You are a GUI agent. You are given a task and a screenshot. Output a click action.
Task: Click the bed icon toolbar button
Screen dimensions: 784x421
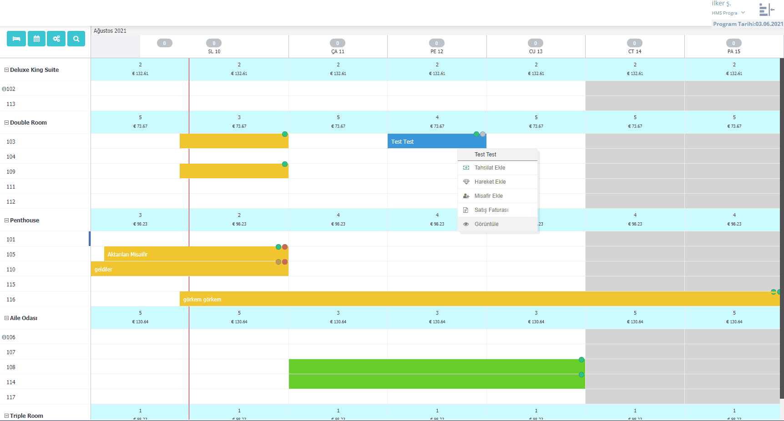point(16,39)
